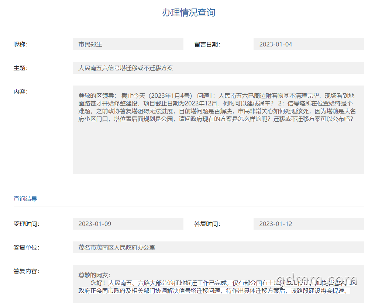
Task: Click the 主题 label
Action: point(21,68)
